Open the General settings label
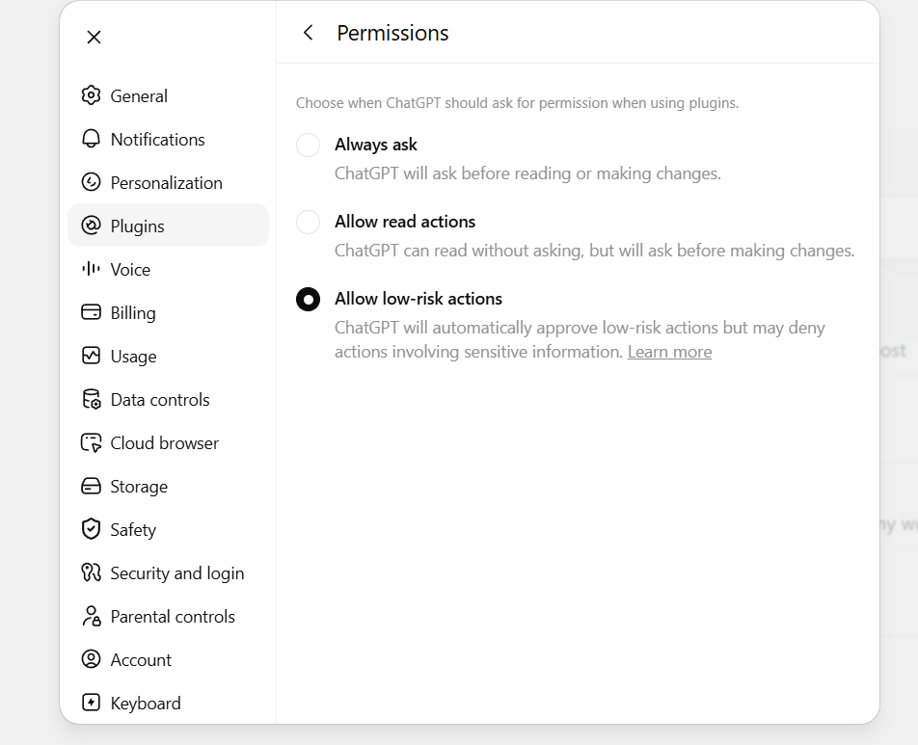Image resolution: width=918 pixels, height=745 pixels. pos(139,96)
